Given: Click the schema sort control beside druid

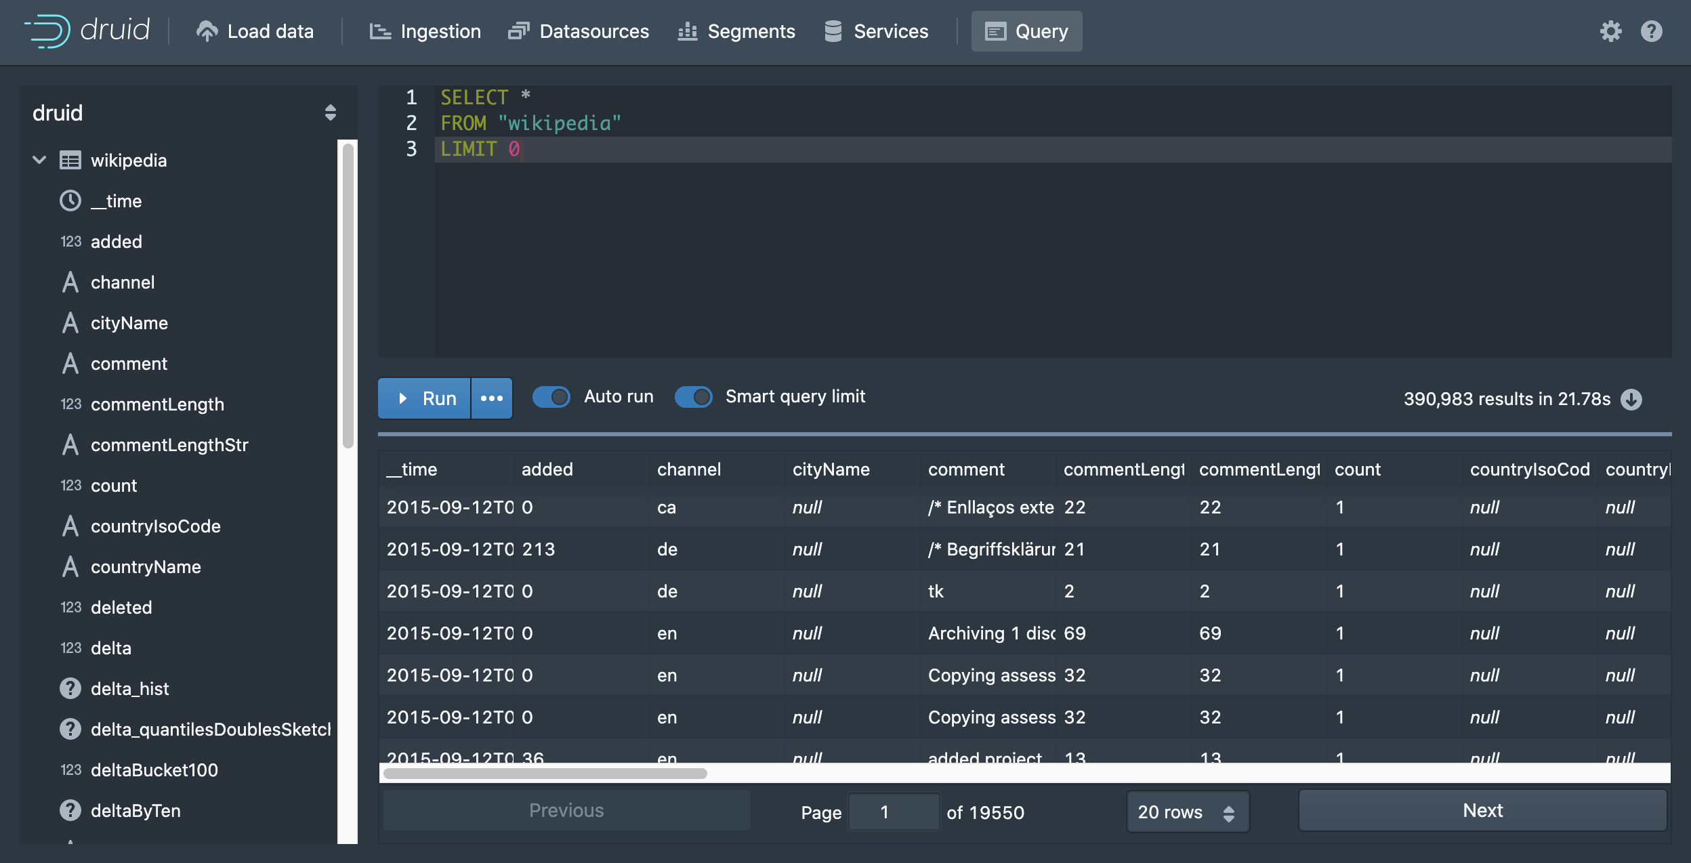Looking at the screenshot, I should click(330, 112).
